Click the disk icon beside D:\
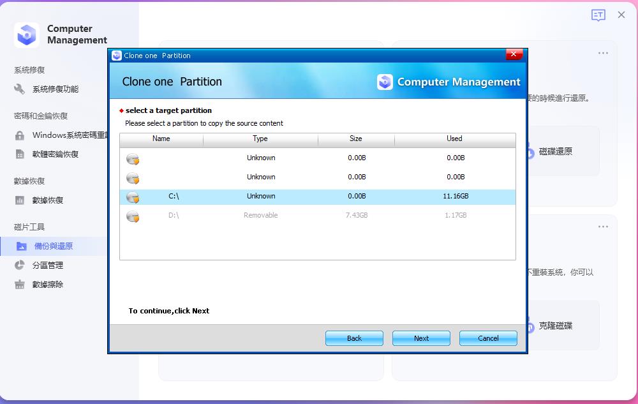The width and height of the screenshot is (638, 404). [x=133, y=216]
